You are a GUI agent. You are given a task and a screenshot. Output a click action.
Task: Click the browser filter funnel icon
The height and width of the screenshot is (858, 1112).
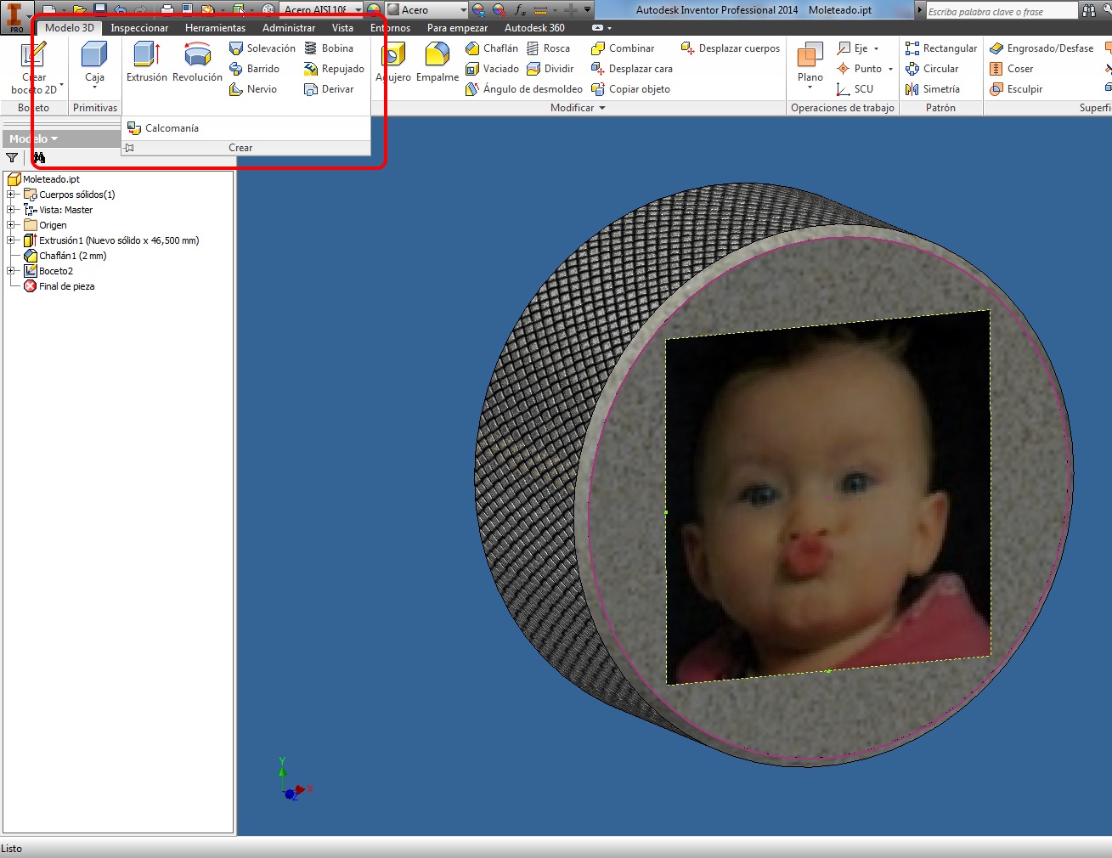tap(12, 158)
